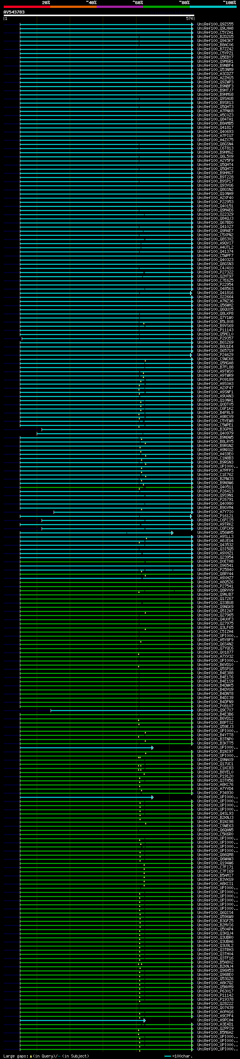The width and height of the screenshot is (240, 1059).
Task: Select hit label UniRef100_Q43532
Action: tap(215, 545)
